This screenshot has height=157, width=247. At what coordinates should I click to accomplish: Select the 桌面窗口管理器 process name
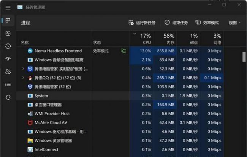pyautogui.click(x=48, y=105)
